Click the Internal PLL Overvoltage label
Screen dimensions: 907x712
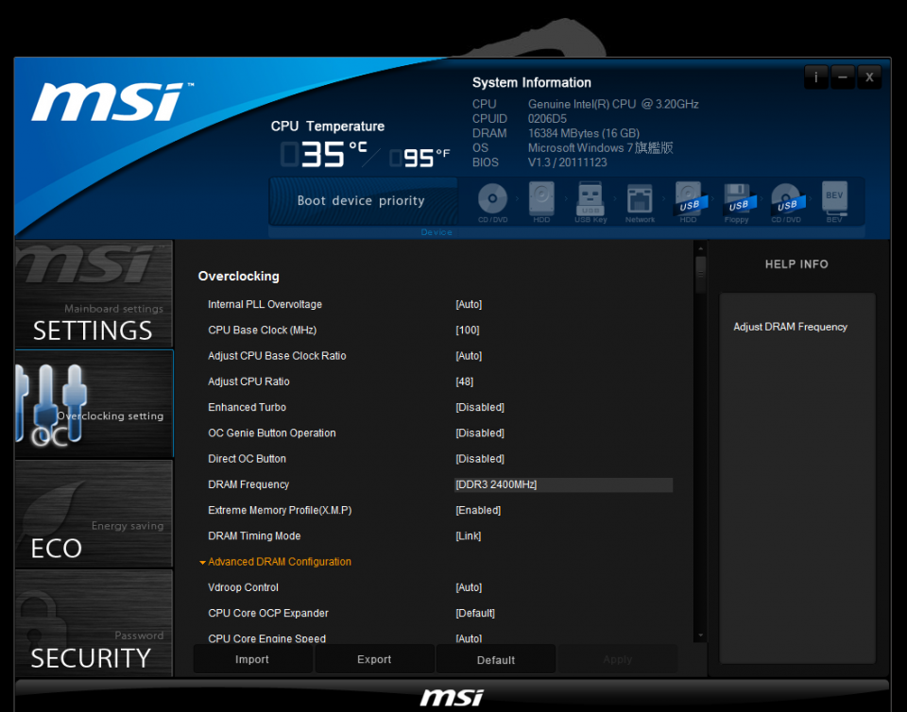tap(265, 305)
